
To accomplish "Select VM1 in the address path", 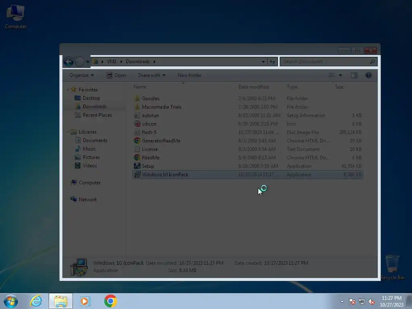I will tap(112, 62).
